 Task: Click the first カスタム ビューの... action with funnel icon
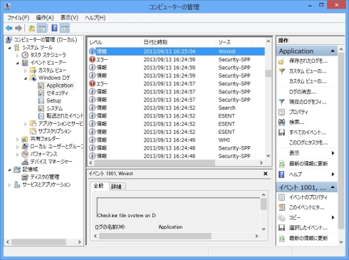308,71
